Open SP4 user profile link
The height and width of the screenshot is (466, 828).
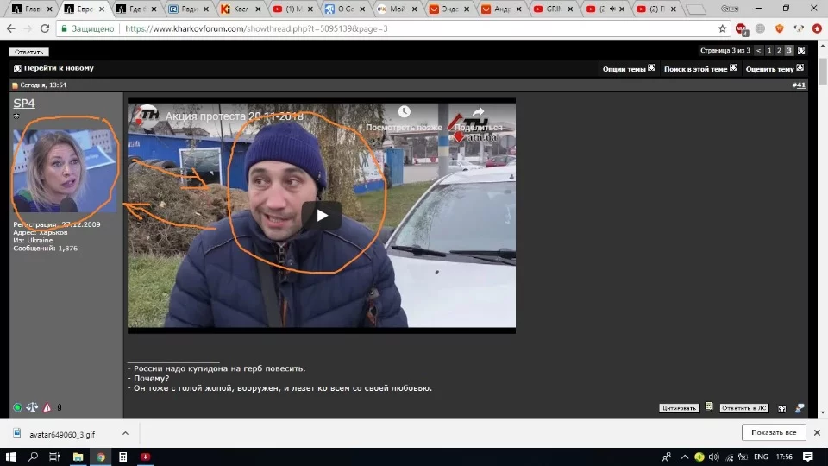point(24,103)
